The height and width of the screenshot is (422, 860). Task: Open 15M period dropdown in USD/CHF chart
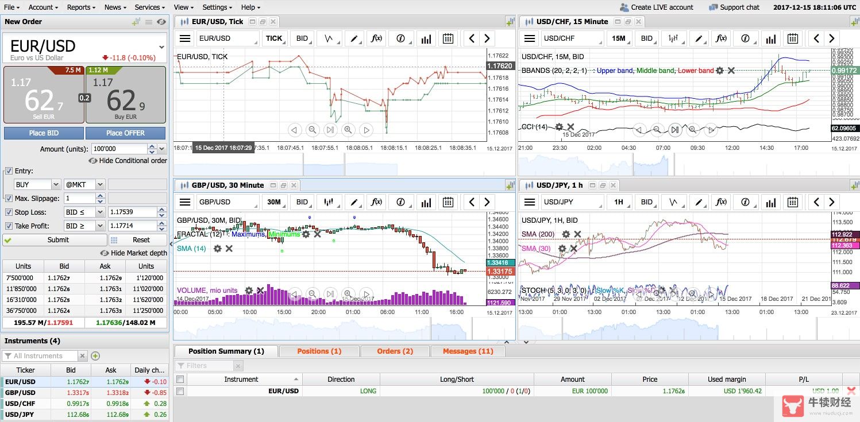click(618, 38)
